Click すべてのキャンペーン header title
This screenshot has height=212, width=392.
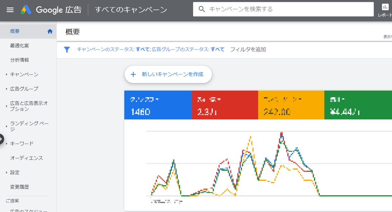[131, 10]
